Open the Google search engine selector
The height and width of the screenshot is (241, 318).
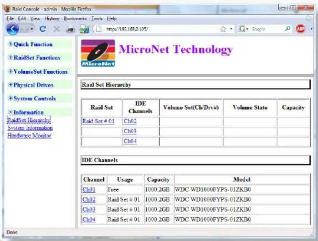tap(243, 29)
